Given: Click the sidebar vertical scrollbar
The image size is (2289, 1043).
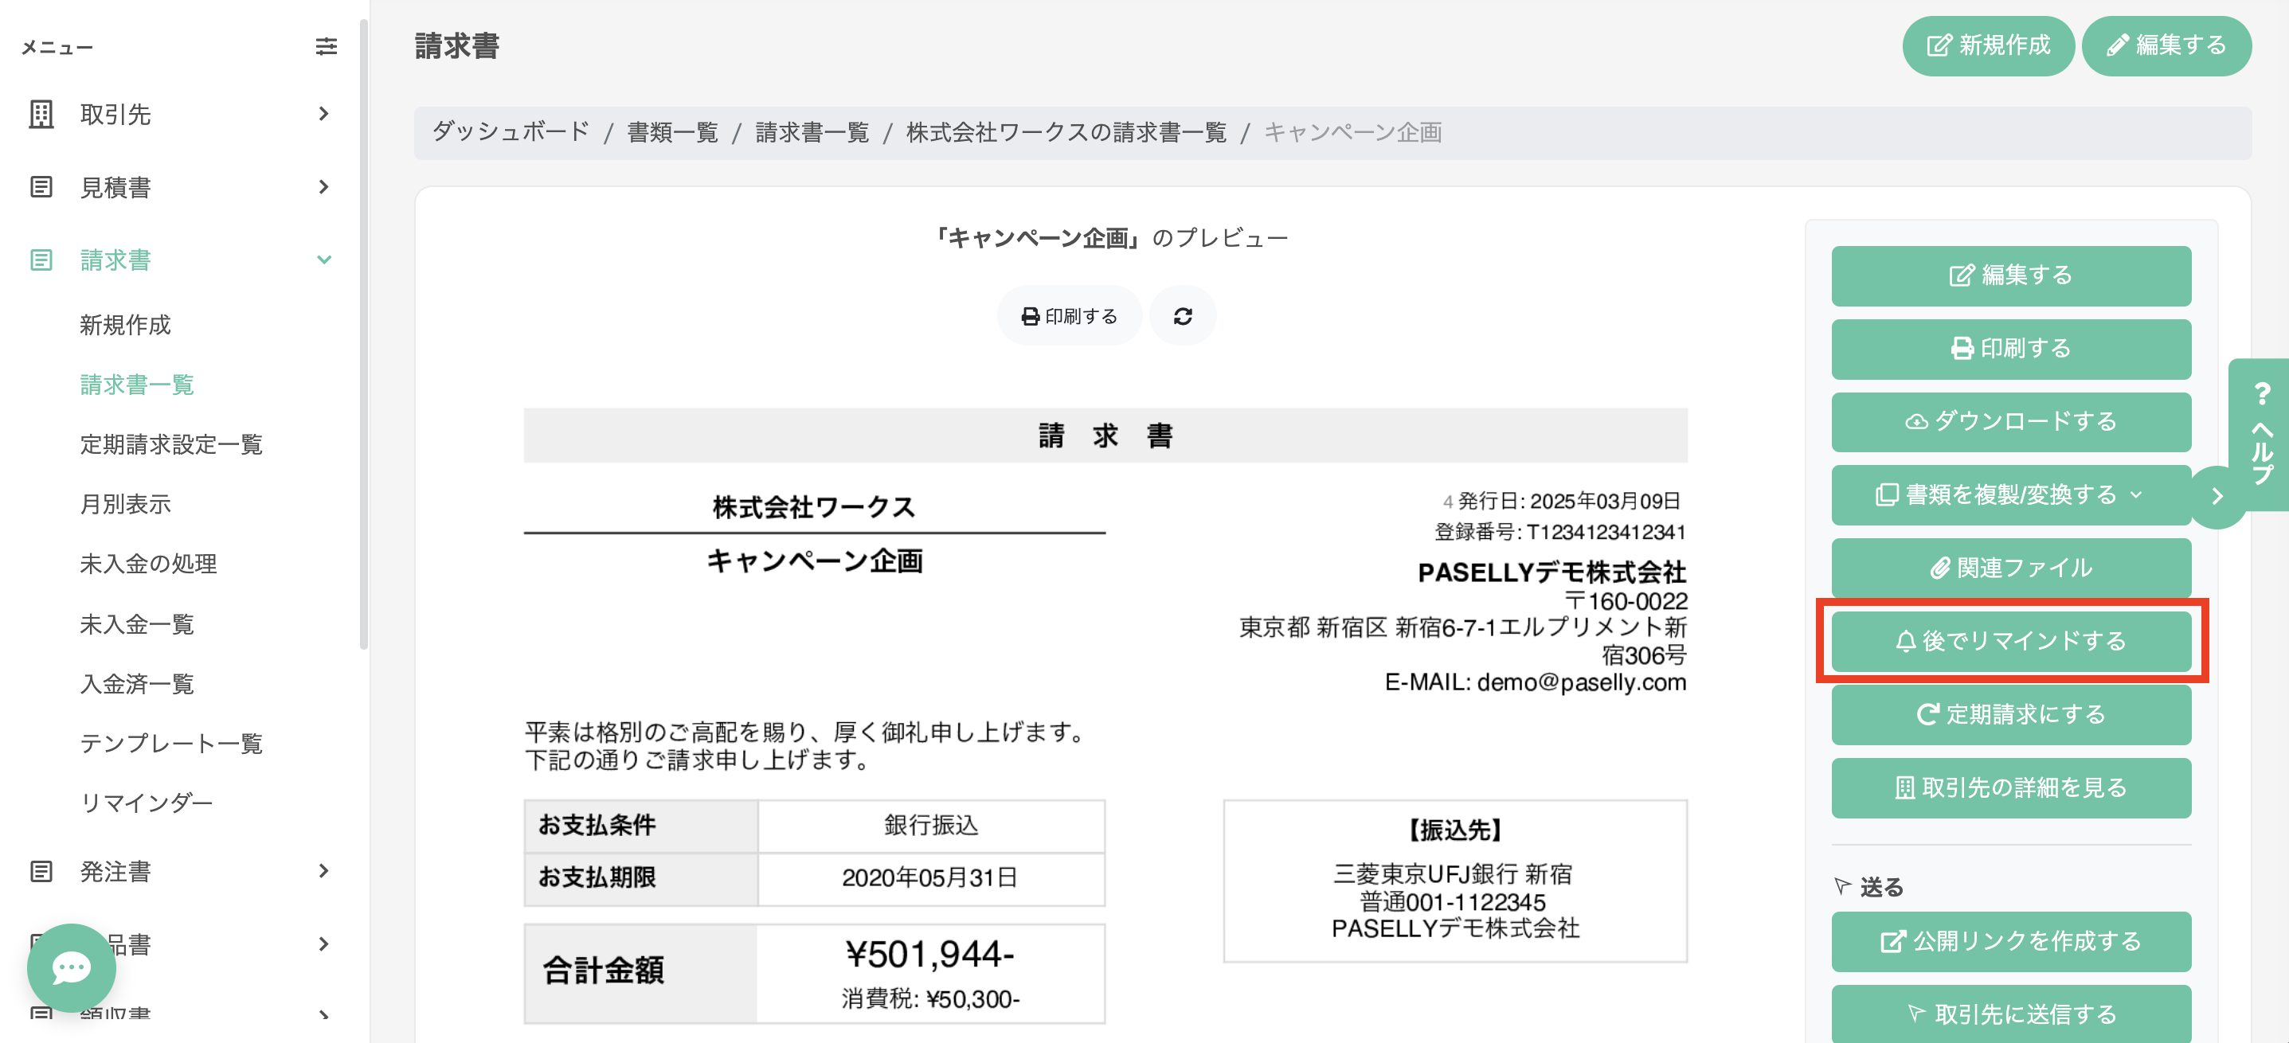Looking at the screenshot, I should pos(362,333).
